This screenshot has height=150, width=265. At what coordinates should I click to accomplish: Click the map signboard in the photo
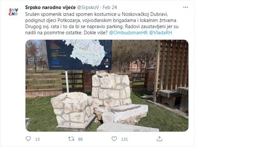tap(79, 55)
